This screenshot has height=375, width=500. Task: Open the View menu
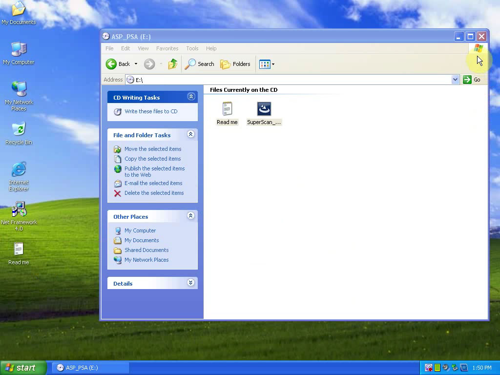point(143,48)
